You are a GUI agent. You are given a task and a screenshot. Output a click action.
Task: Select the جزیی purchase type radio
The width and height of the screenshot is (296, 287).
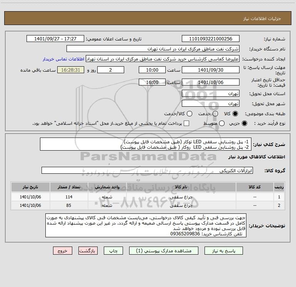pos(244,123)
